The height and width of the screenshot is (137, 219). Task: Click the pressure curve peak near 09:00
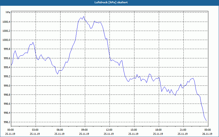click(x=83, y=16)
